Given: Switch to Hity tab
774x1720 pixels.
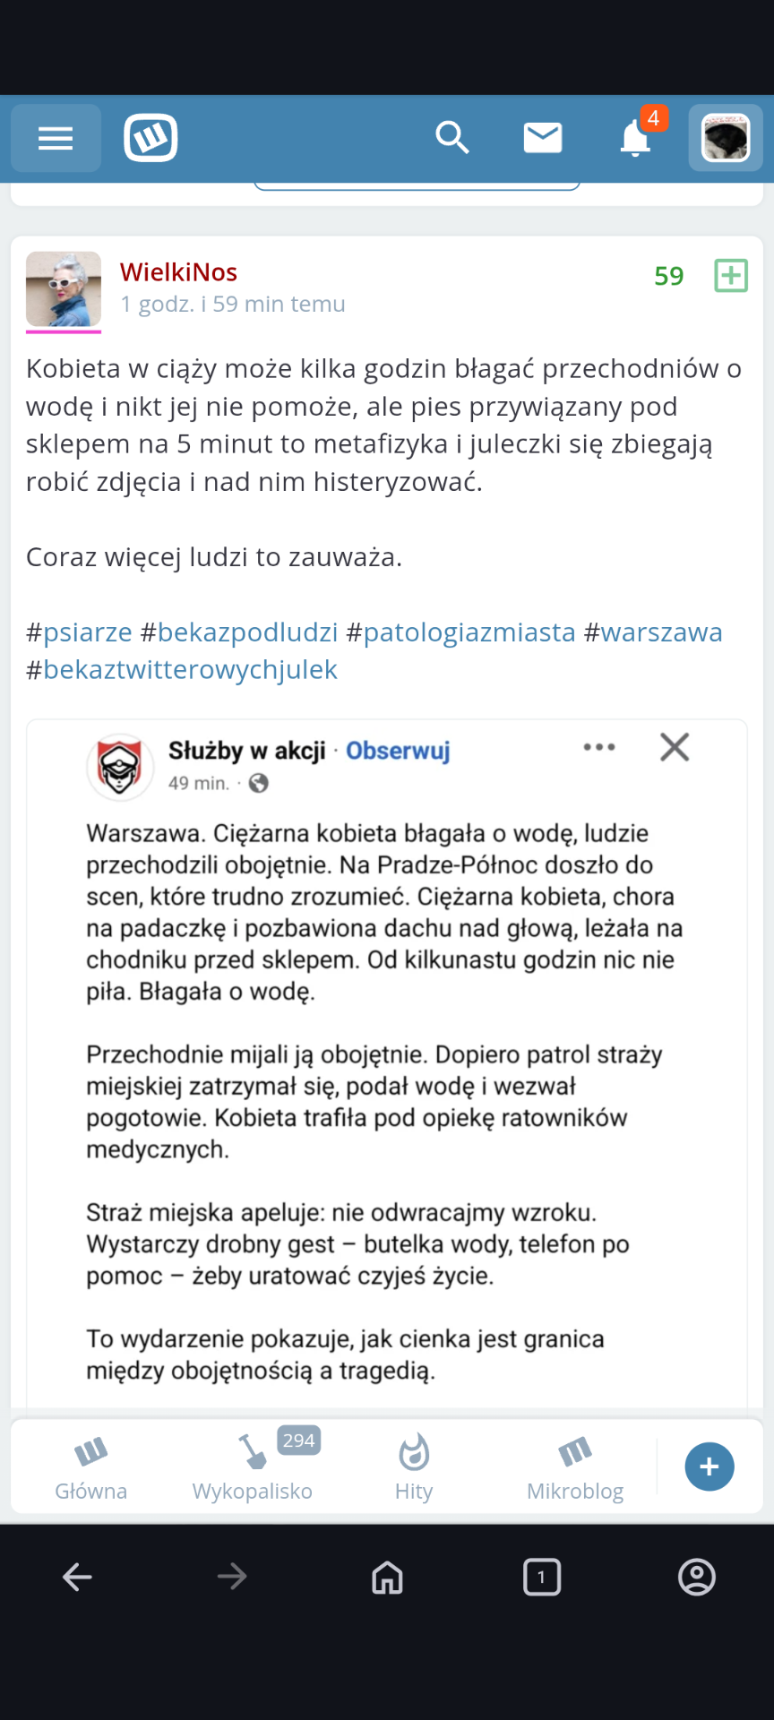Looking at the screenshot, I should click(x=414, y=1466).
